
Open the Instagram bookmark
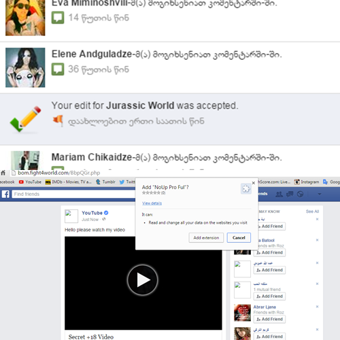(307, 182)
